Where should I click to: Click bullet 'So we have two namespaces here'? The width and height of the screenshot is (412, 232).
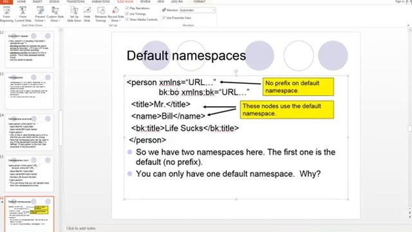(x=236, y=157)
